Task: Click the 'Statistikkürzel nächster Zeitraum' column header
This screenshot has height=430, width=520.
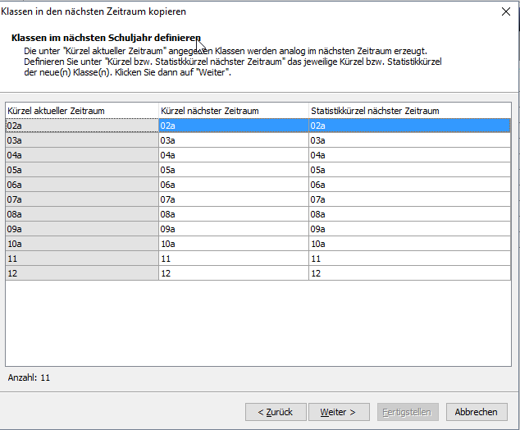Action: coord(409,111)
